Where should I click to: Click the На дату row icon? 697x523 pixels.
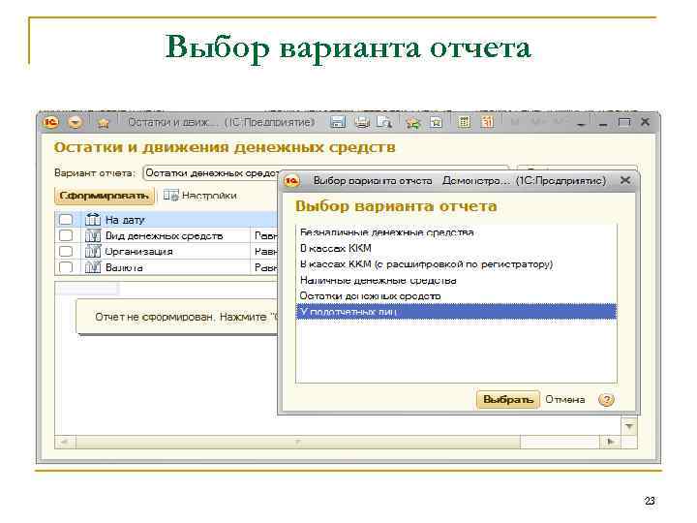click(93, 219)
